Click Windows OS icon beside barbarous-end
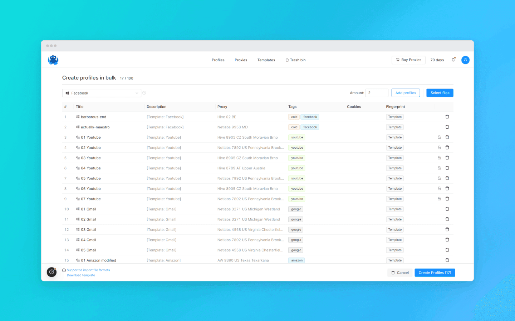This screenshot has width=515, height=321. [x=78, y=117]
